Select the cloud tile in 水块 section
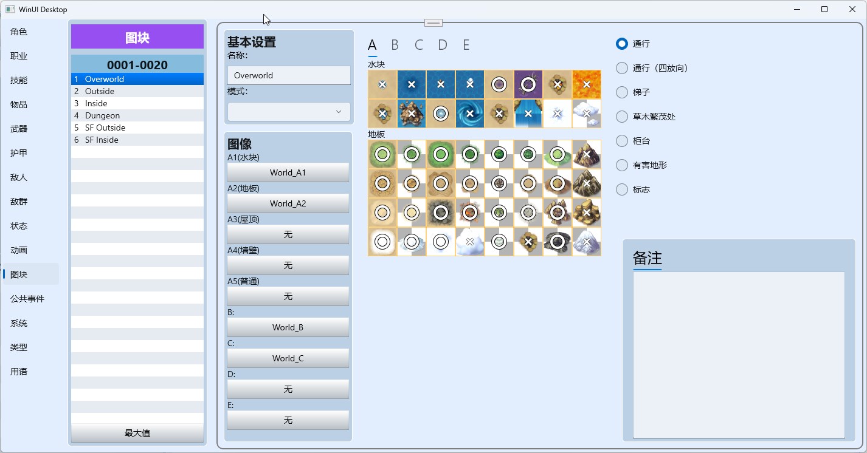 point(587,114)
